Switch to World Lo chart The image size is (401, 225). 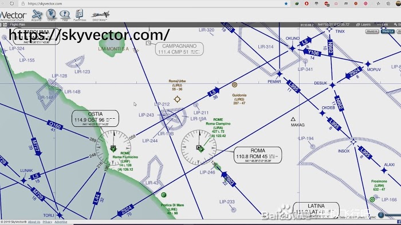pos(387,31)
